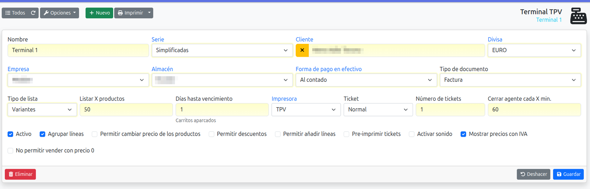The width and height of the screenshot is (590, 189).
Task: Follow the Cliente label link
Action: (x=304, y=39)
